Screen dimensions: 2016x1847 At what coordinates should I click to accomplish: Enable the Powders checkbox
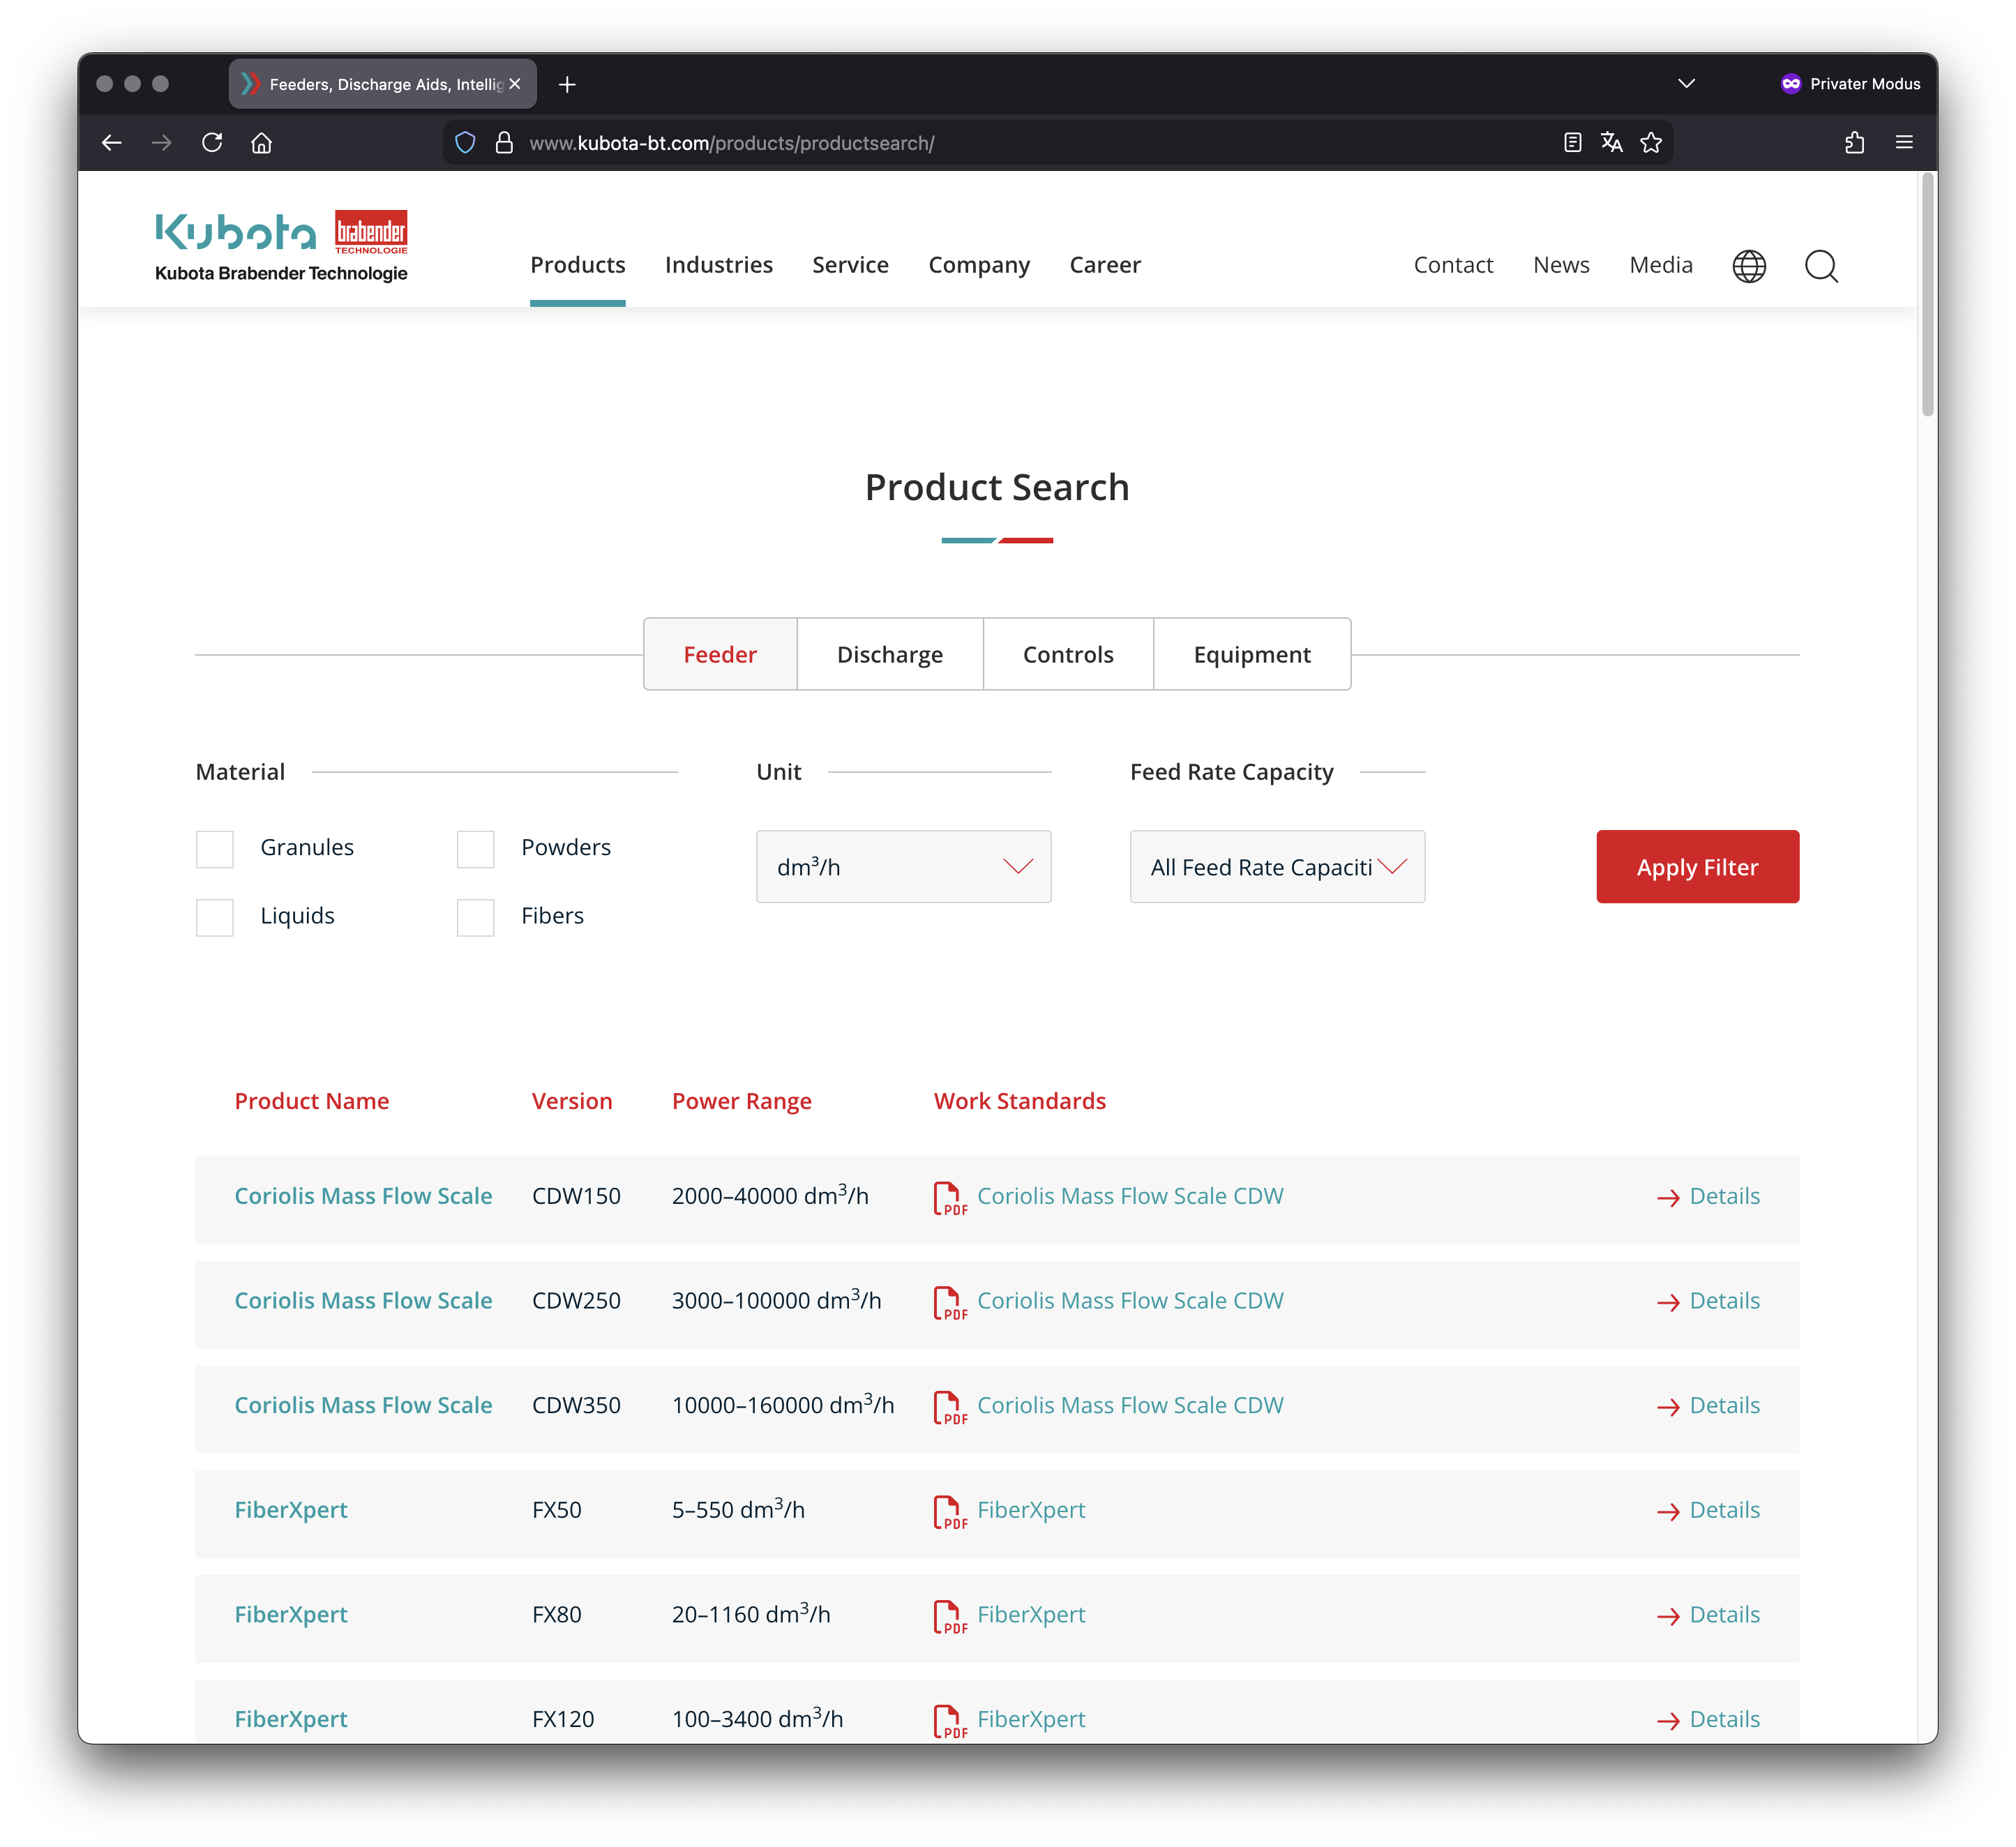coord(476,849)
